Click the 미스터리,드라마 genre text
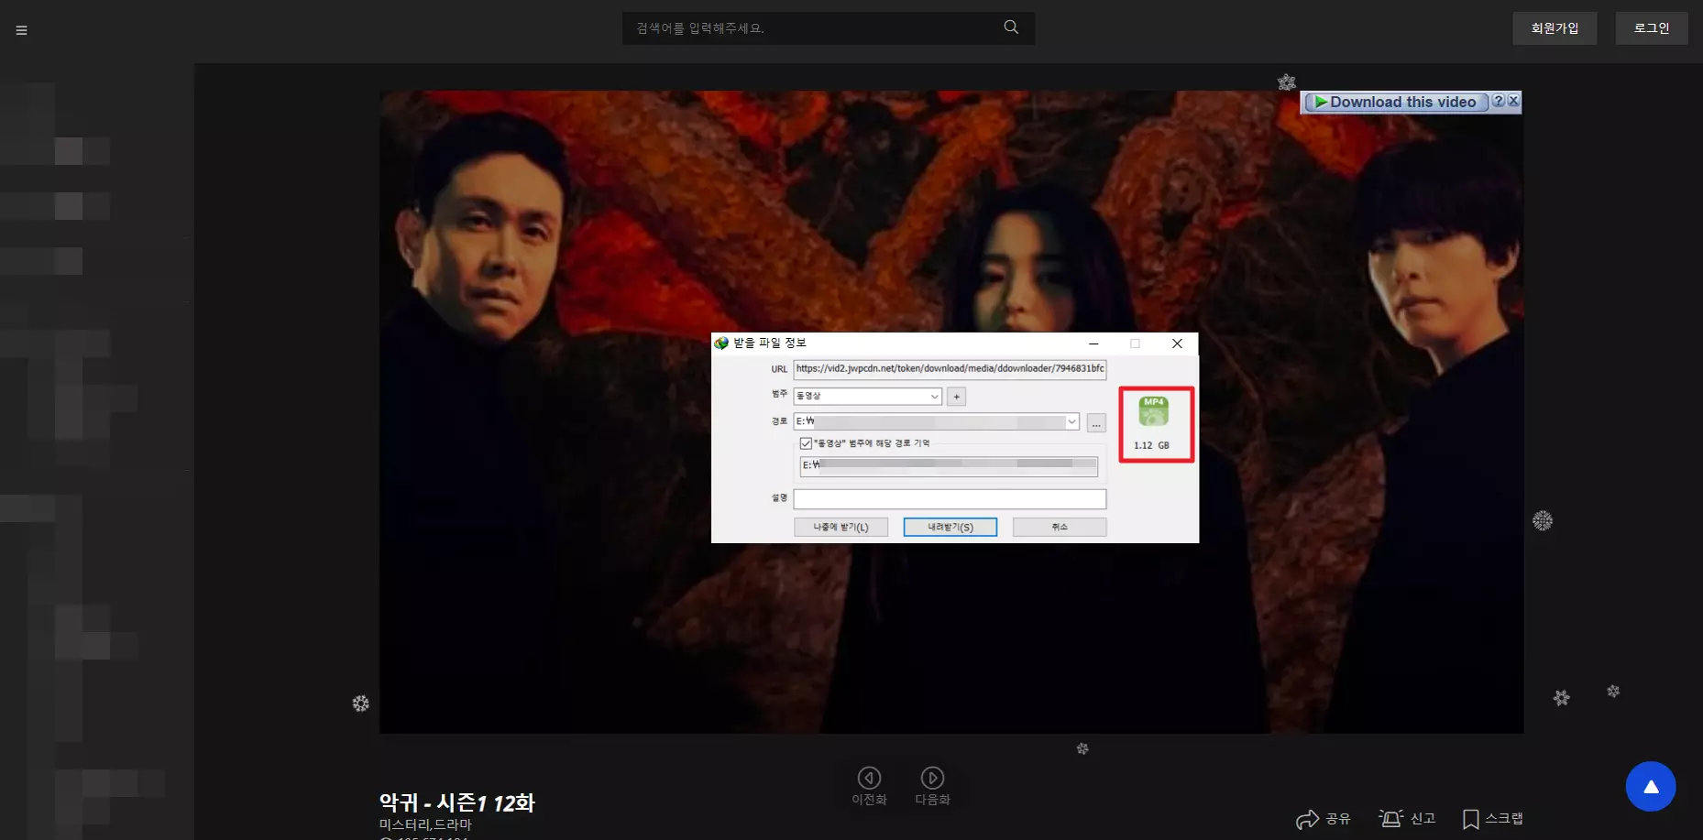The image size is (1703, 840). [x=425, y=824]
